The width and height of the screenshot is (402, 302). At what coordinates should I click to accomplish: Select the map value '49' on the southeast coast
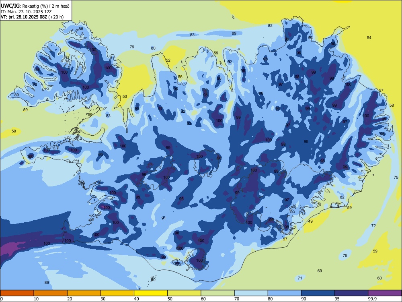[310, 221]
